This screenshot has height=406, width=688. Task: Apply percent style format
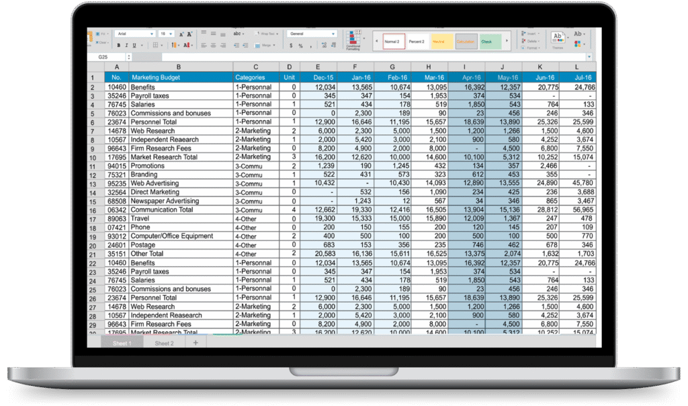point(300,46)
